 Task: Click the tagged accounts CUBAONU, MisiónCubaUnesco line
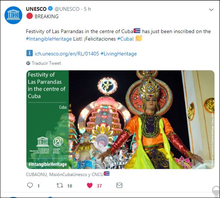point(68,174)
